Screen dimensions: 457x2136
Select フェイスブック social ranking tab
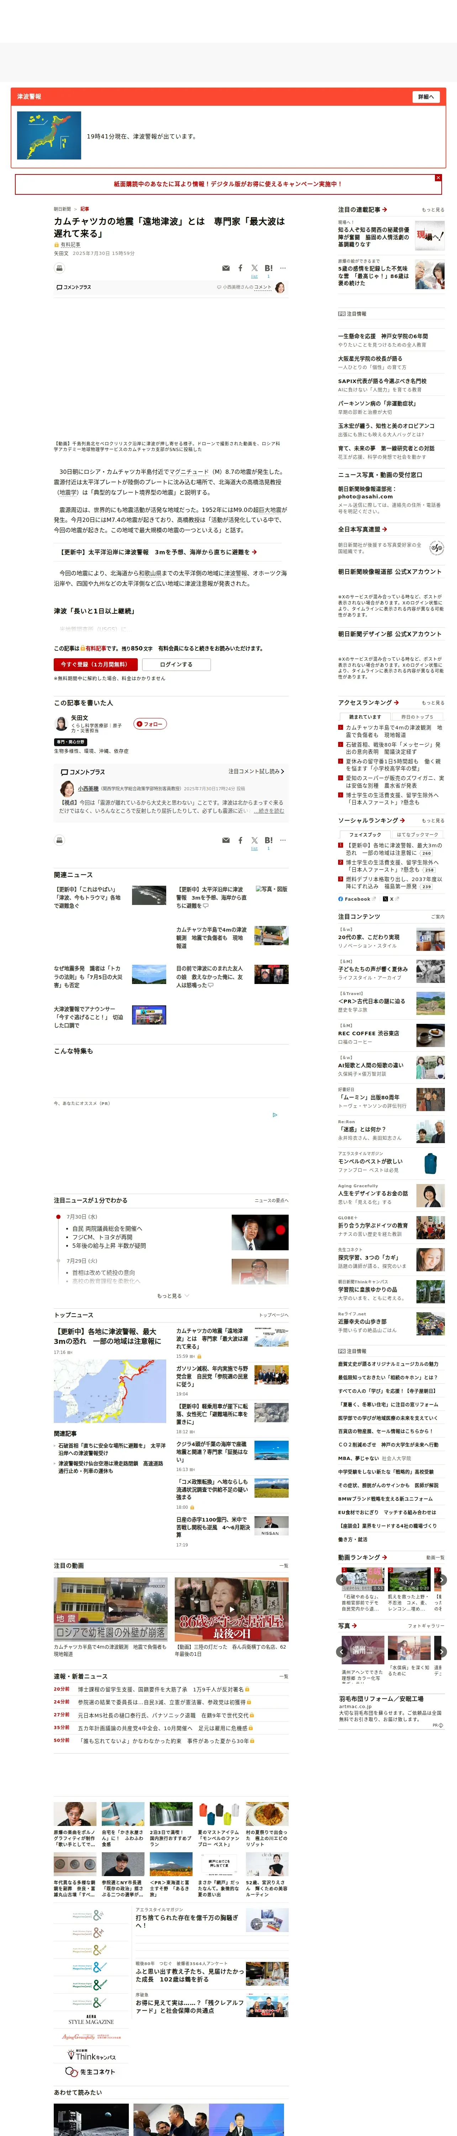(x=365, y=835)
